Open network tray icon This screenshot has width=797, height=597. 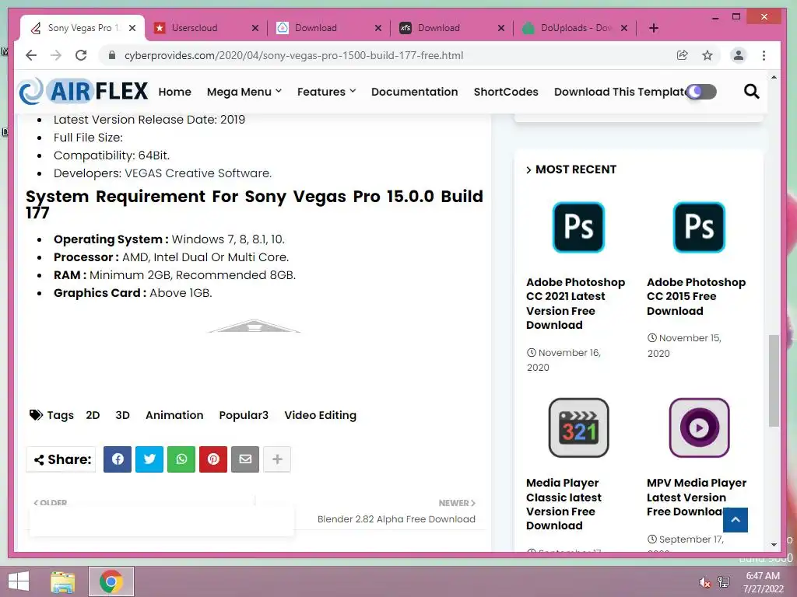click(724, 582)
